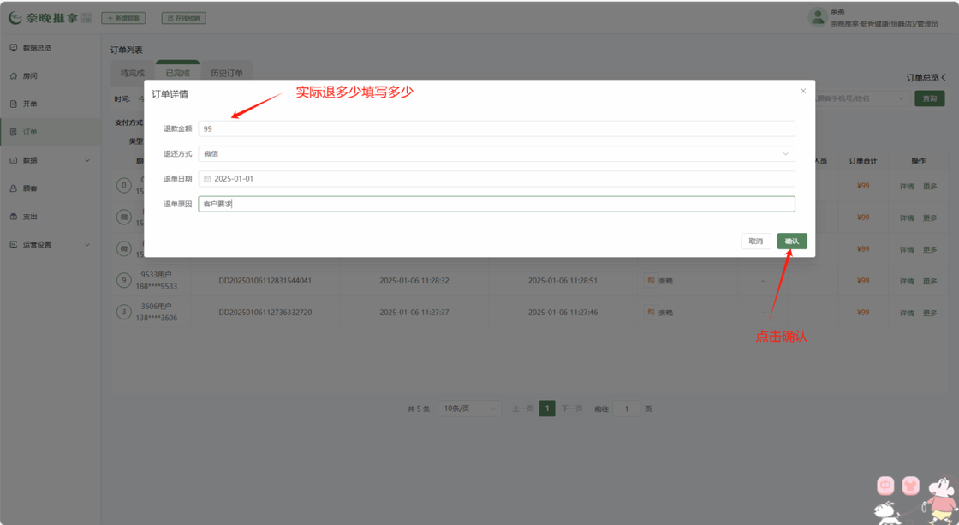Click 详情 link in 9533用户 row
The width and height of the screenshot is (959, 525).
point(907,282)
